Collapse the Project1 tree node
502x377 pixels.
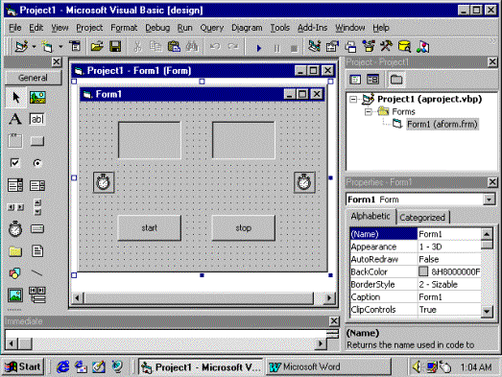(x=353, y=99)
